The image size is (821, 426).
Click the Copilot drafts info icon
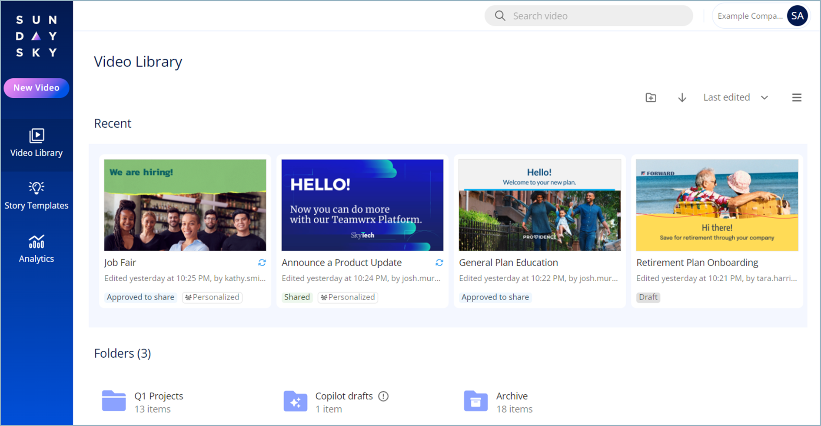pyautogui.click(x=383, y=396)
